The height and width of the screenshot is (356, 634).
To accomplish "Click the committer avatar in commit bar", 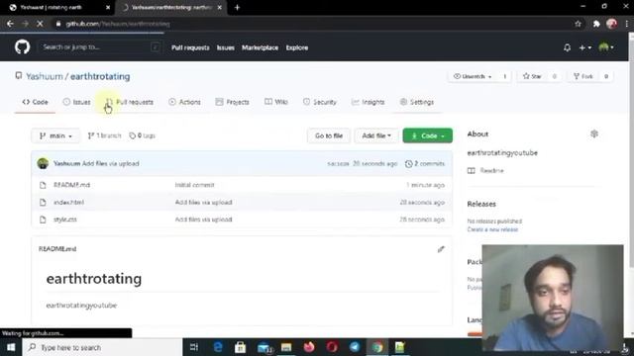I will click(x=43, y=163).
